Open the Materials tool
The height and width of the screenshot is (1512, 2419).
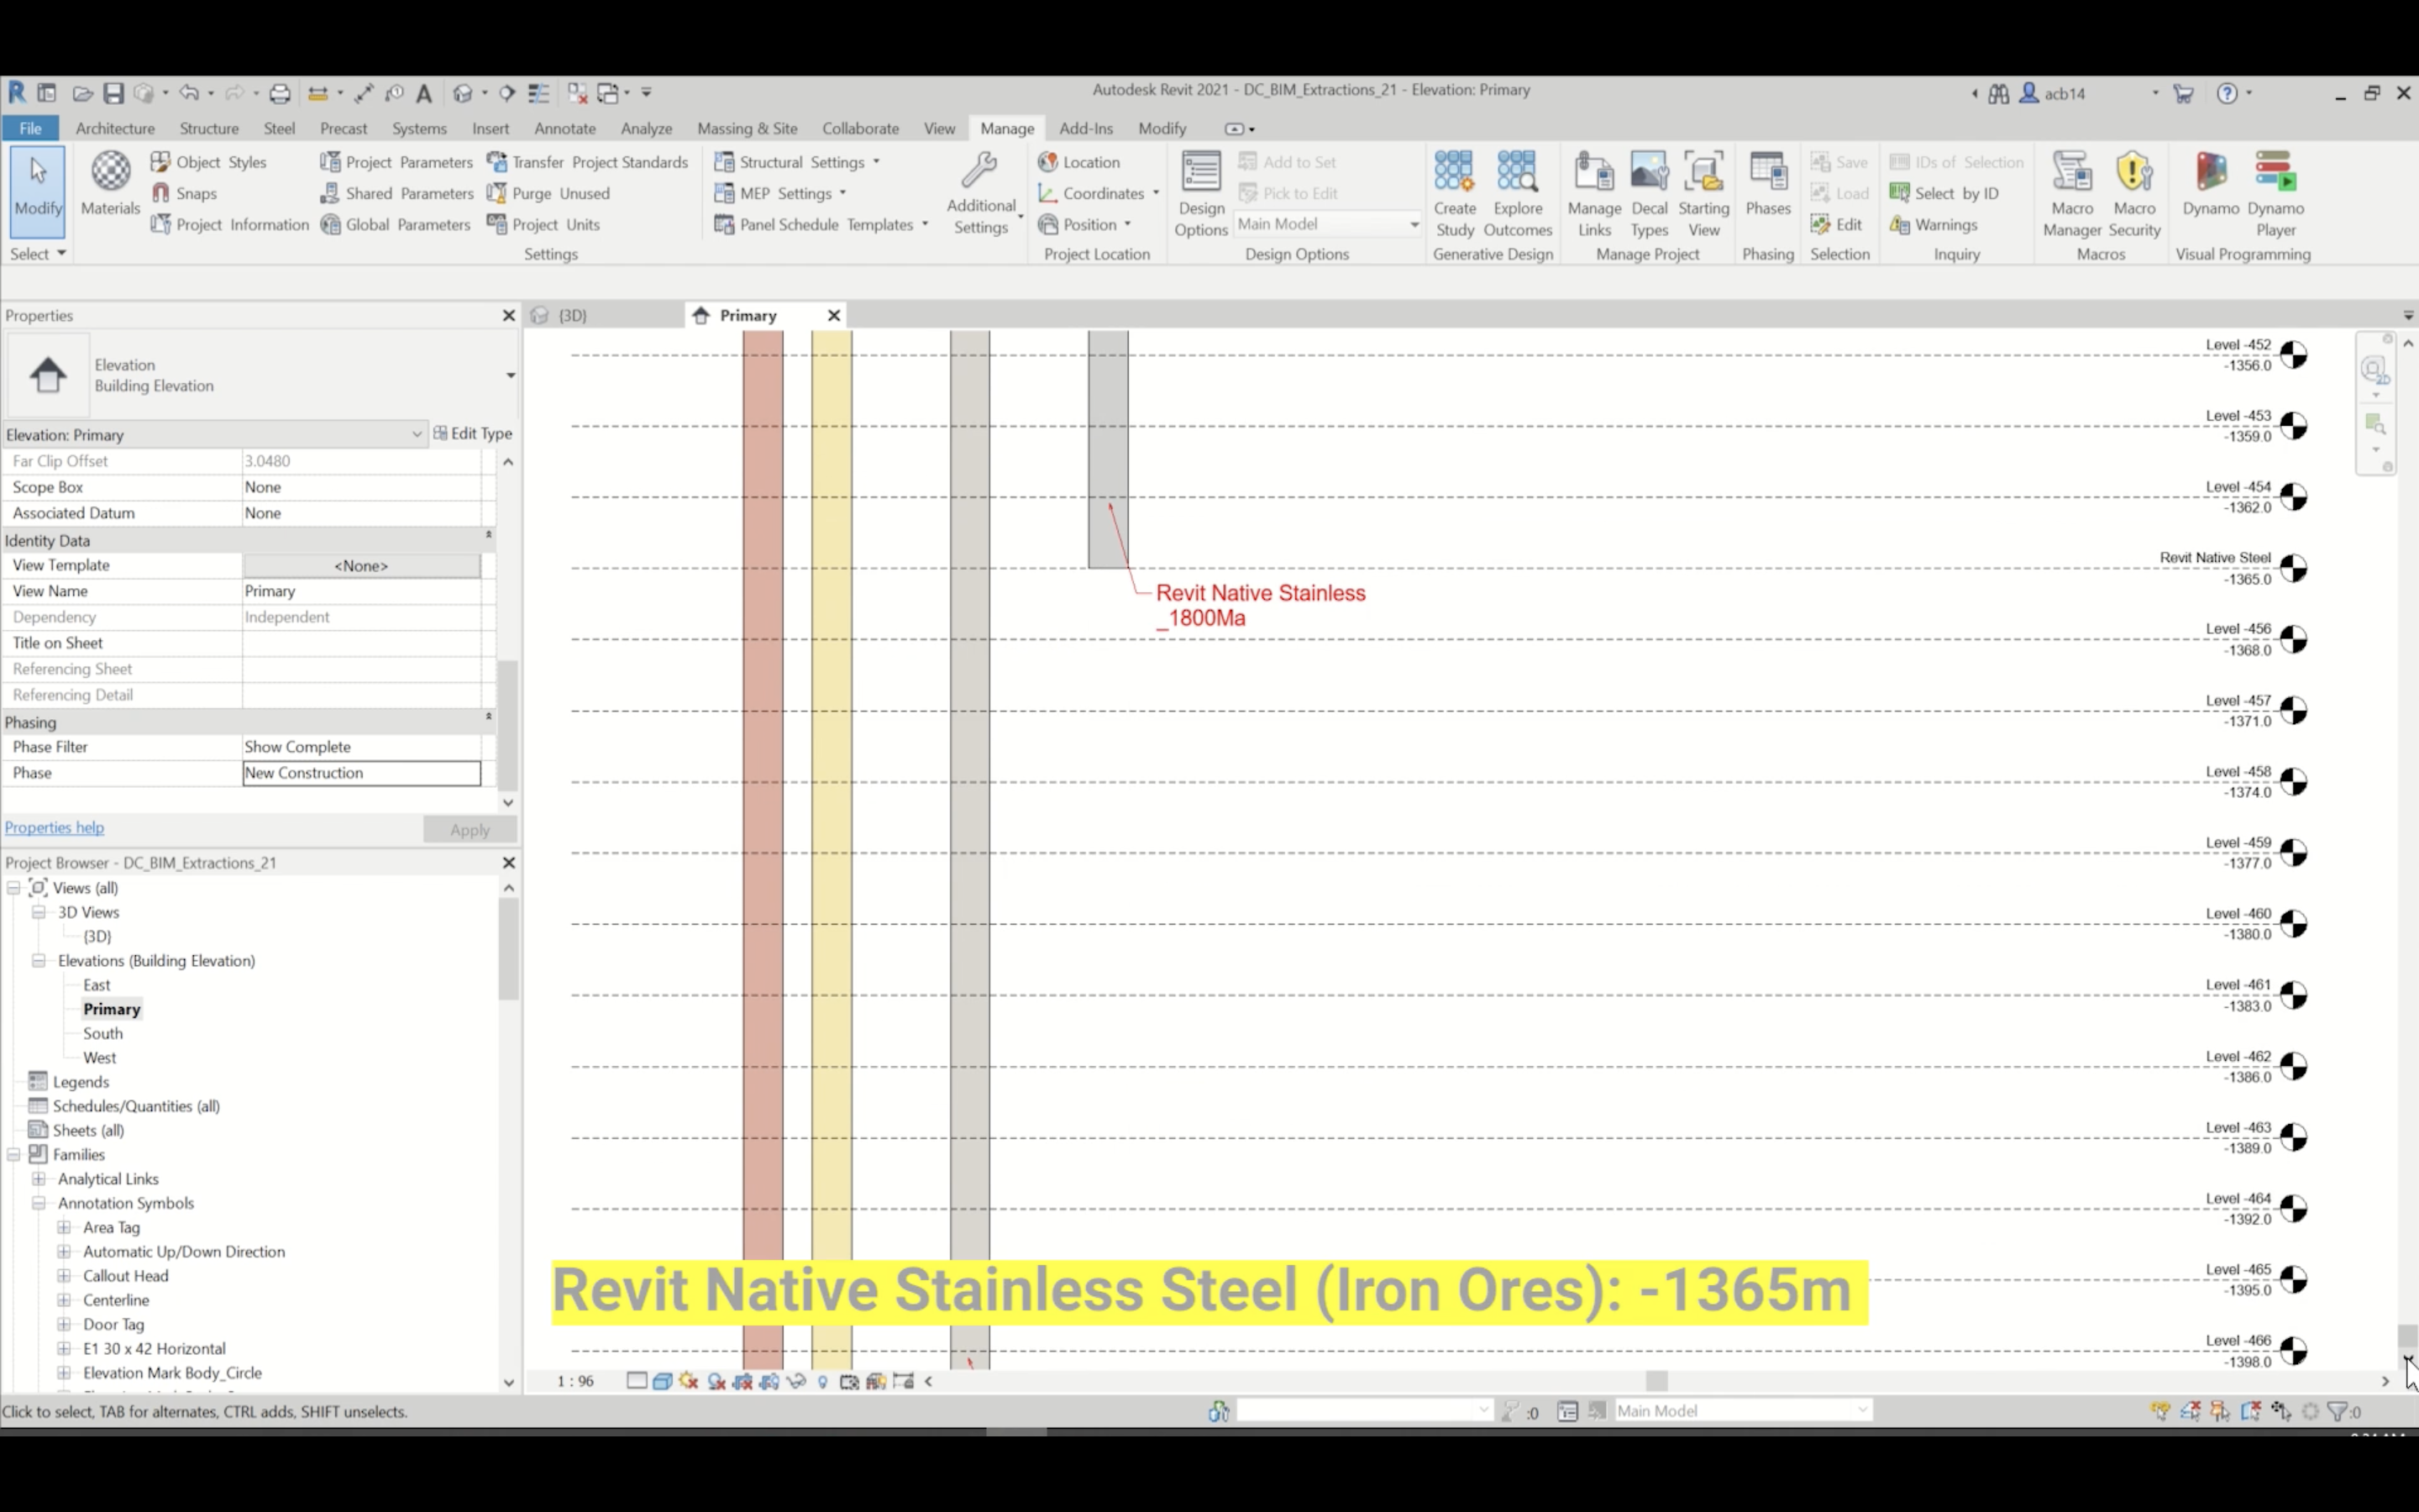coord(110,185)
